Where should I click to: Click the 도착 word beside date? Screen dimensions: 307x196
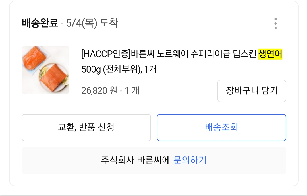click(109, 23)
